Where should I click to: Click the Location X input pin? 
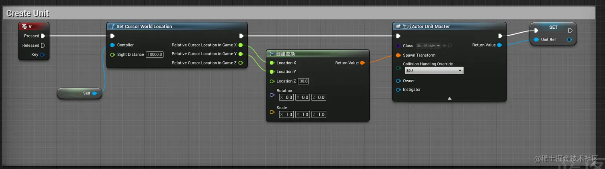coord(272,63)
